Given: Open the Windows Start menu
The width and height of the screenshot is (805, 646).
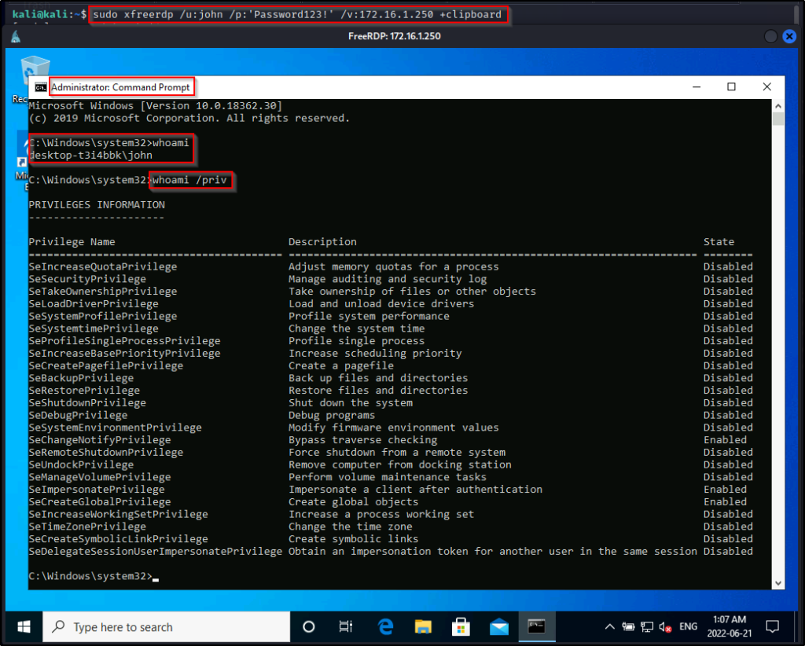Looking at the screenshot, I should [x=24, y=626].
